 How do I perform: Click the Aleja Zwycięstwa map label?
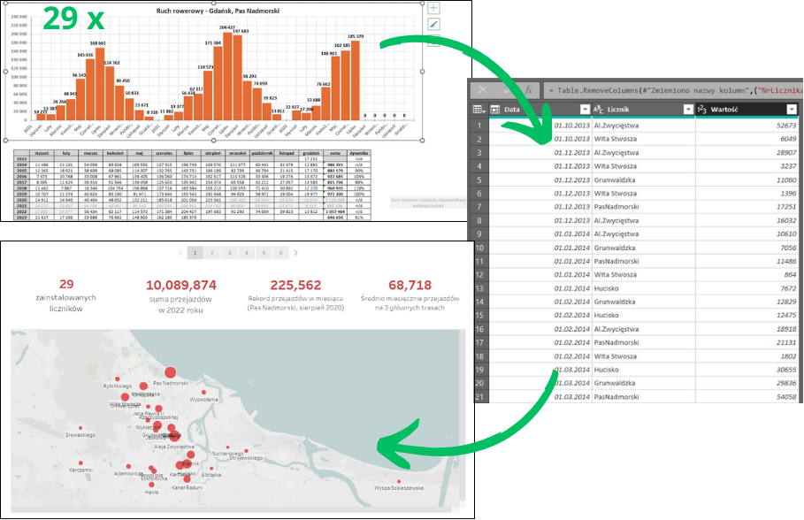[x=174, y=447]
